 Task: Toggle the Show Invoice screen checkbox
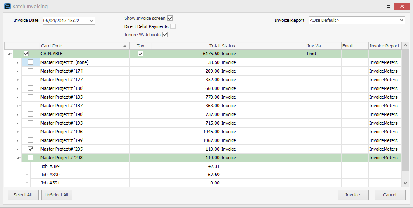170,18
